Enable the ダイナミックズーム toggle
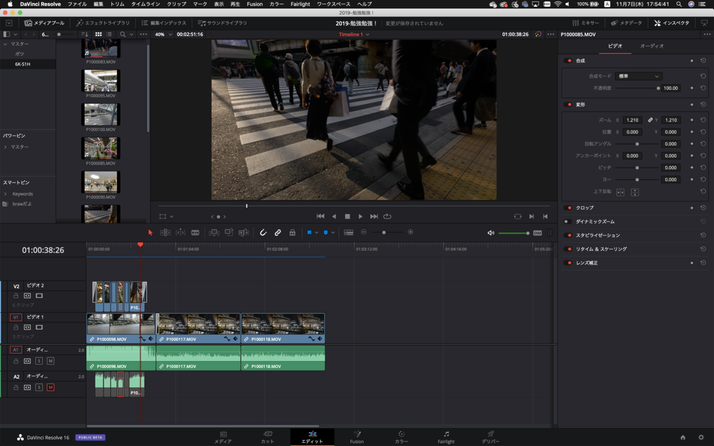Image resolution: width=714 pixels, height=446 pixels. click(x=568, y=222)
